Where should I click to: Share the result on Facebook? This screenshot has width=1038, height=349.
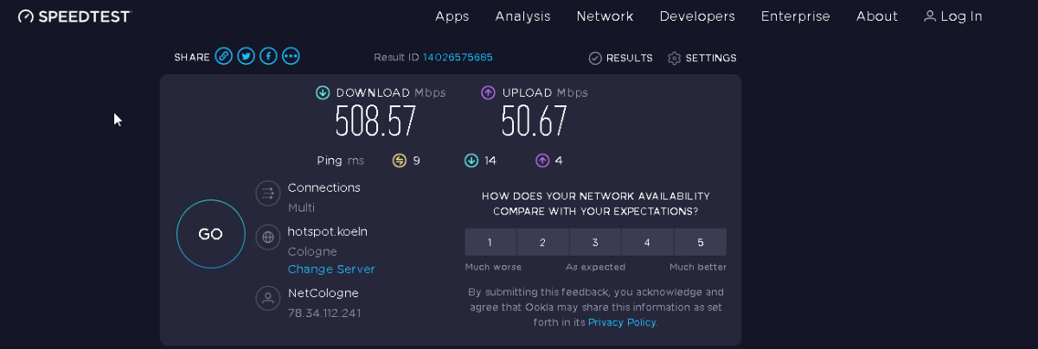point(268,56)
